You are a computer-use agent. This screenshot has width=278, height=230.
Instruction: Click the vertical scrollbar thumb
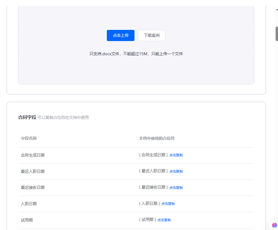coord(277,34)
